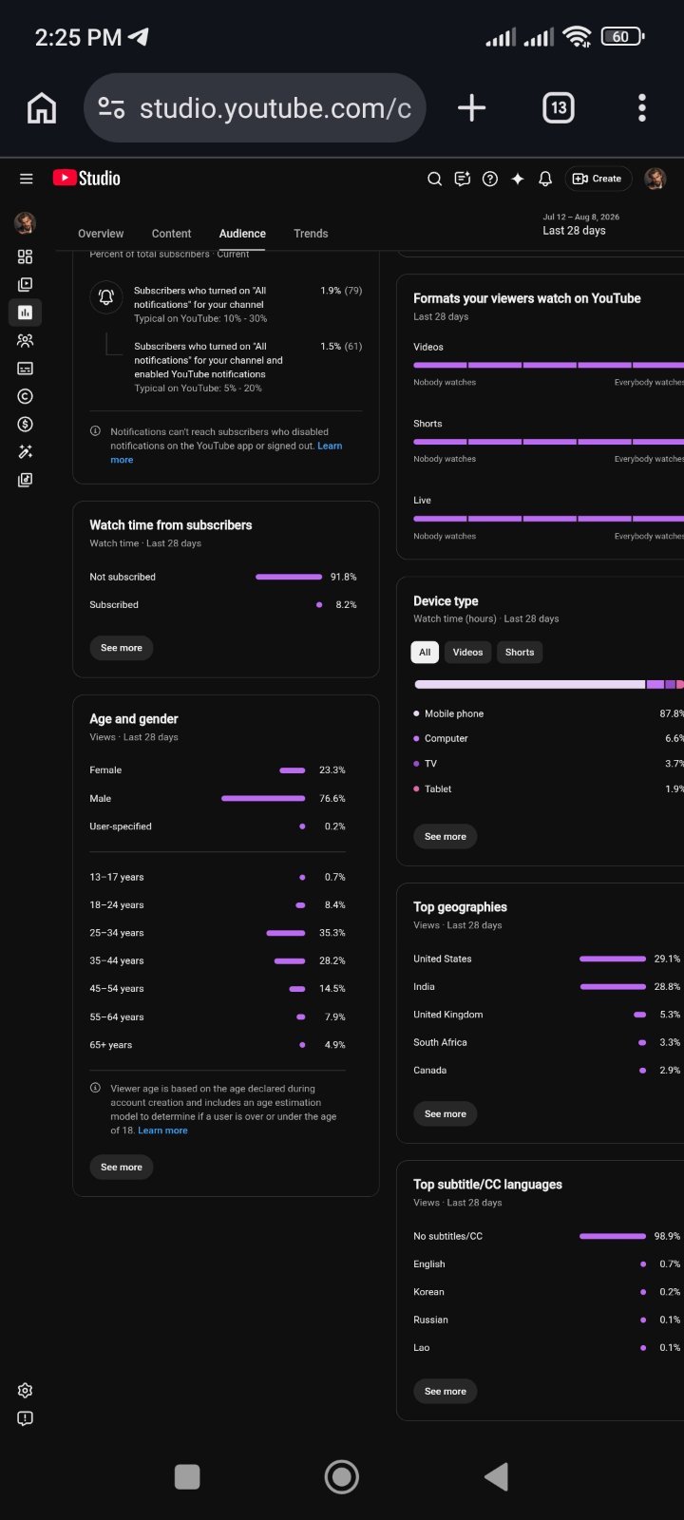Click the 25–34 years age row

click(218, 933)
